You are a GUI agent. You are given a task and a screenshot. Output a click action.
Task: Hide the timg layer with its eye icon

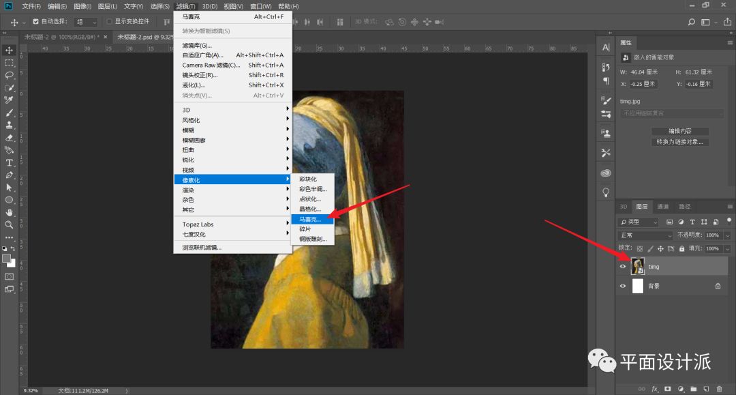(x=622, y=267)
